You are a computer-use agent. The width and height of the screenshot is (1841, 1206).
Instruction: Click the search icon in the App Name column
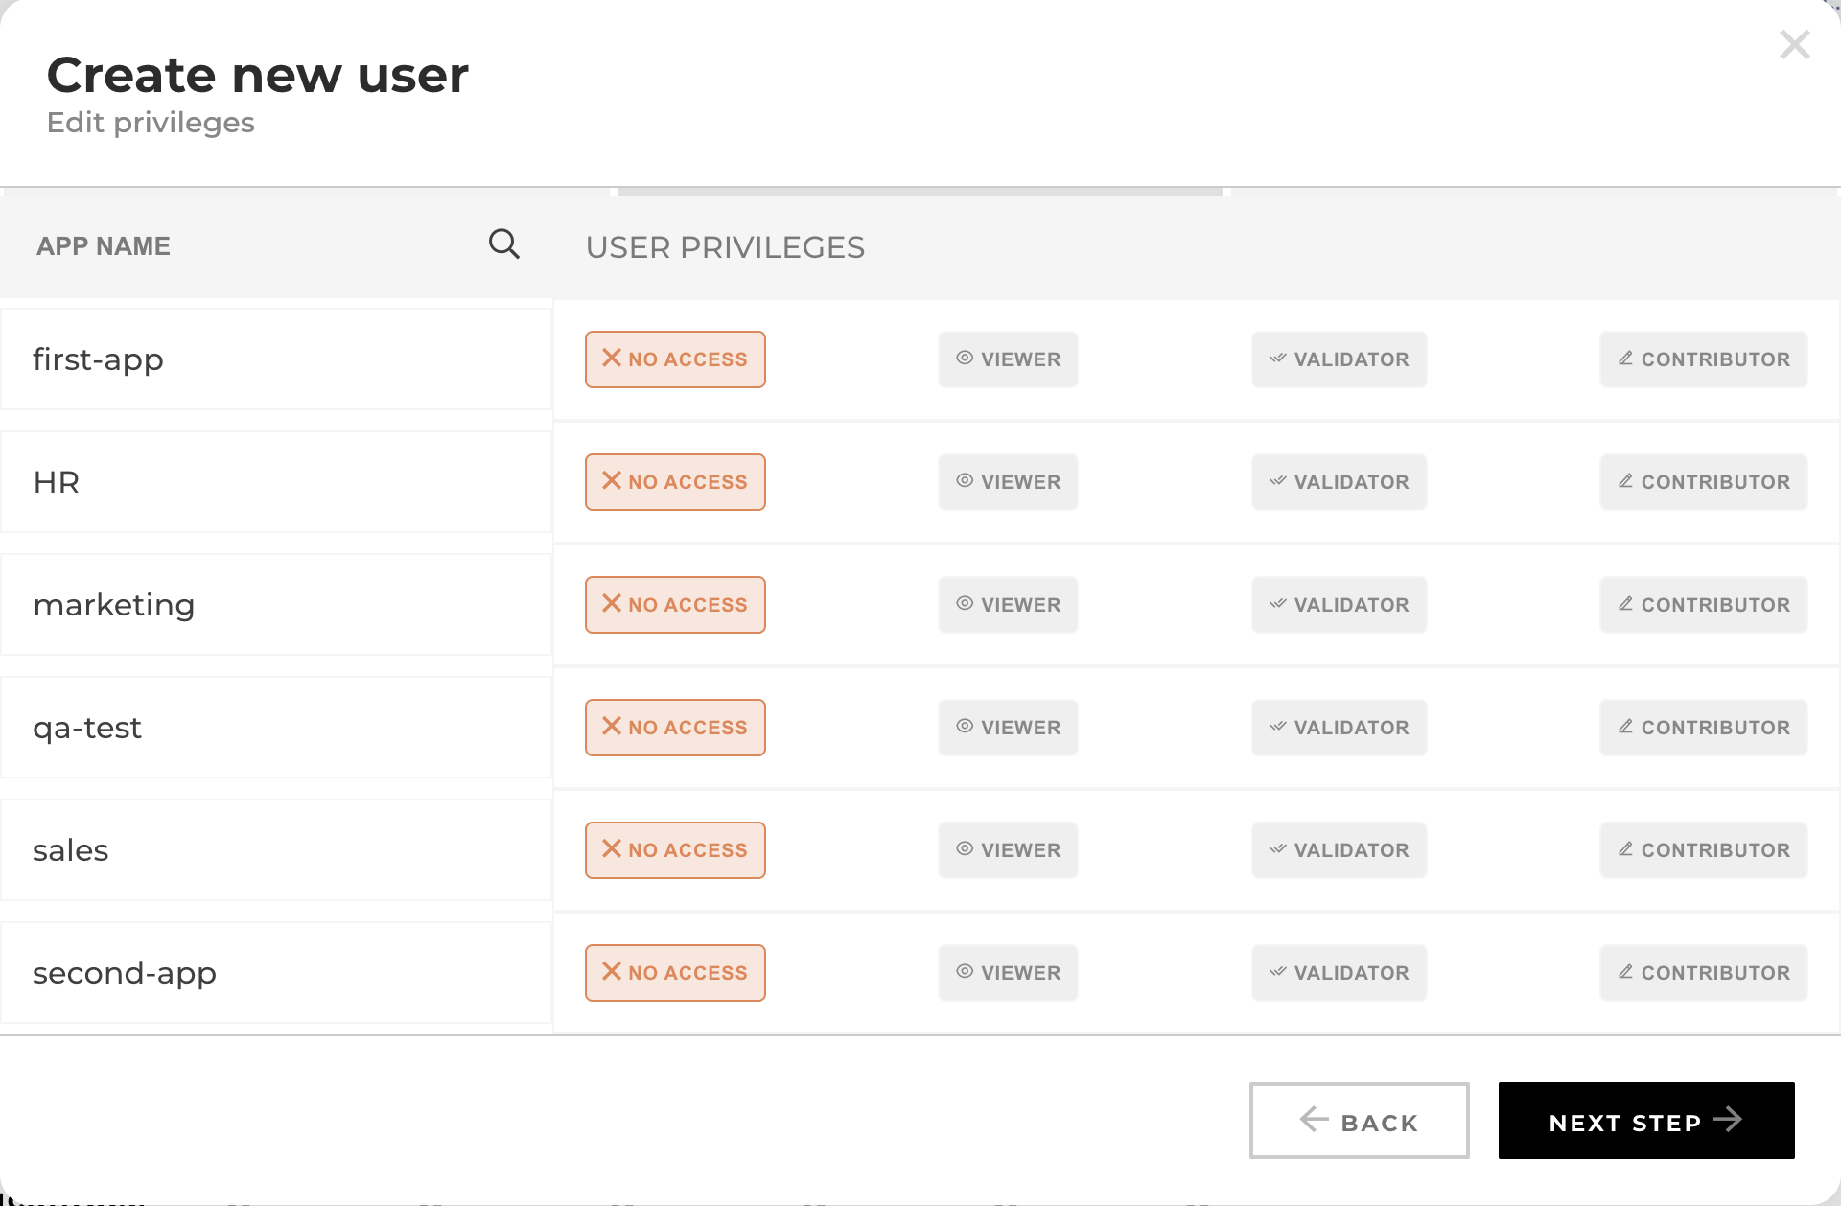505,244
